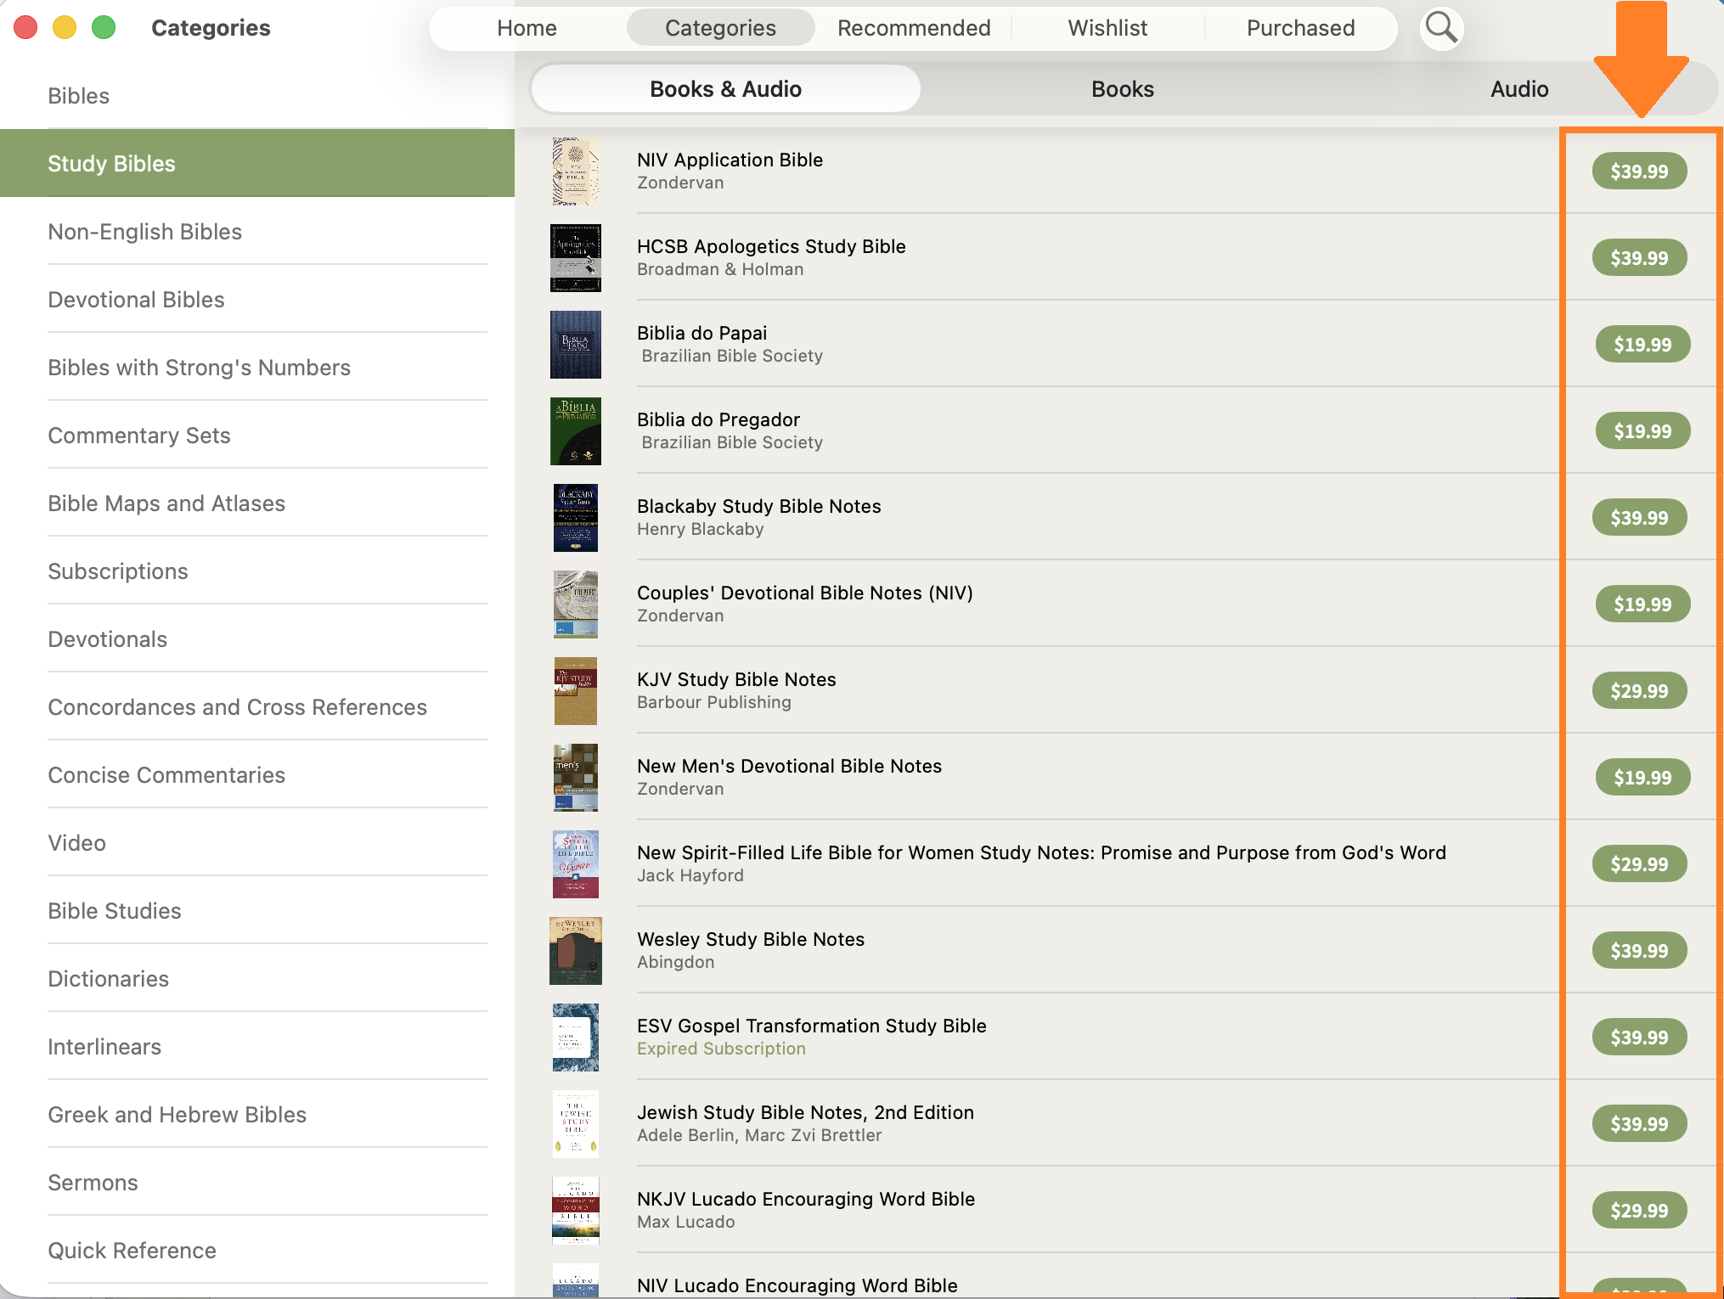1724x1299 pixels.
Task: Buy HCSB Apologetics Study Bible for $39.99
Action: click(x=1639, y=258)
